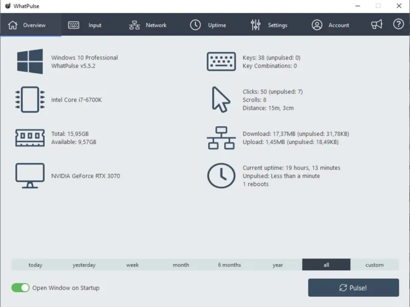410x307 pixels.
Task: Select the custom time range
Action: tap(375, 265)
